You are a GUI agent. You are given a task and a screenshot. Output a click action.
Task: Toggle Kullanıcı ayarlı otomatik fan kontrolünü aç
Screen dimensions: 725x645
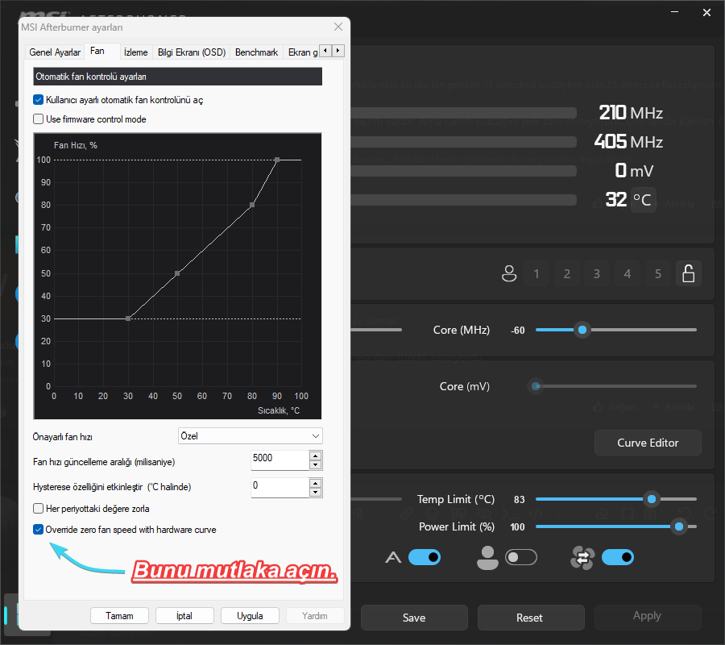point(39,100)
